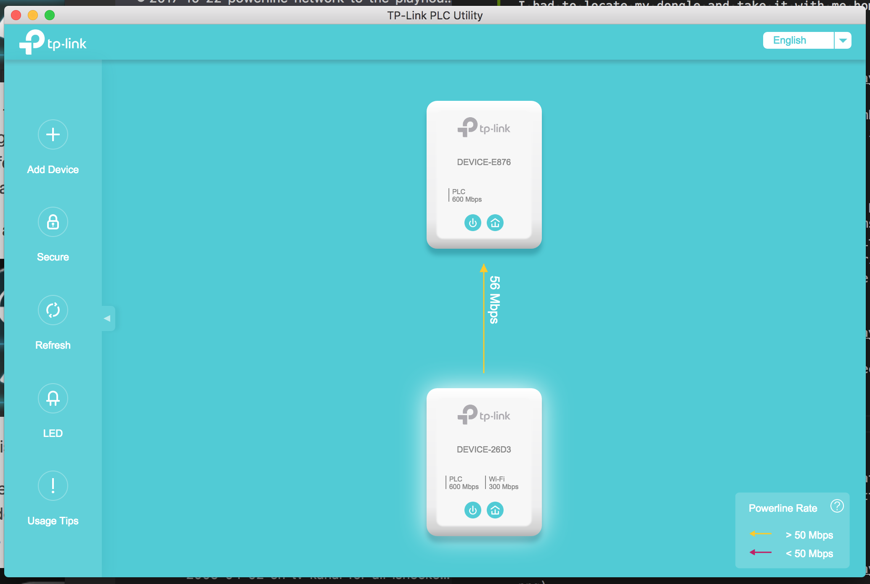Click the Secure label
Screen dimensions: 870x584
[53, 257]
